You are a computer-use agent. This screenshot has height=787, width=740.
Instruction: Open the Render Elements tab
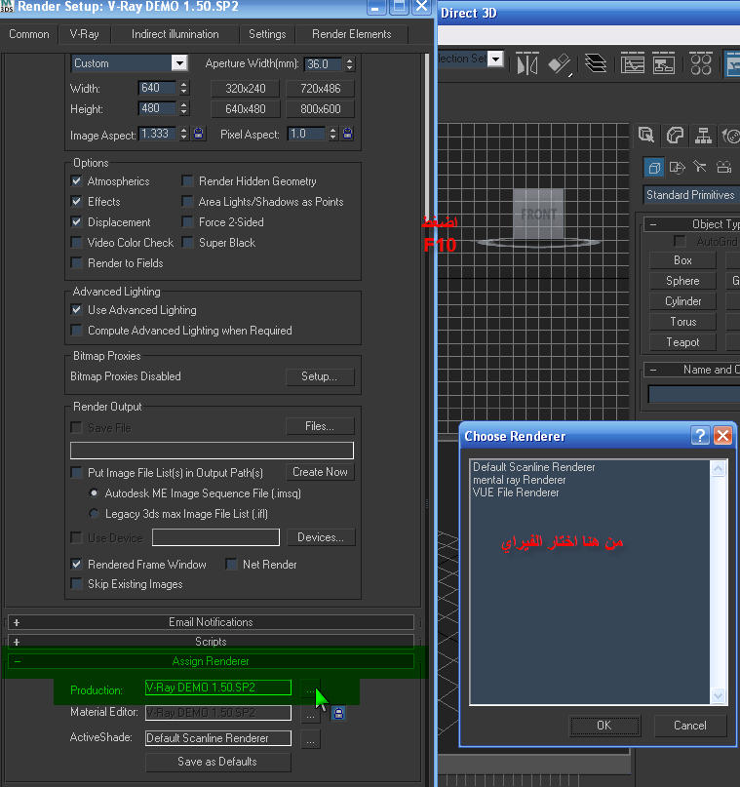point(352,34)
